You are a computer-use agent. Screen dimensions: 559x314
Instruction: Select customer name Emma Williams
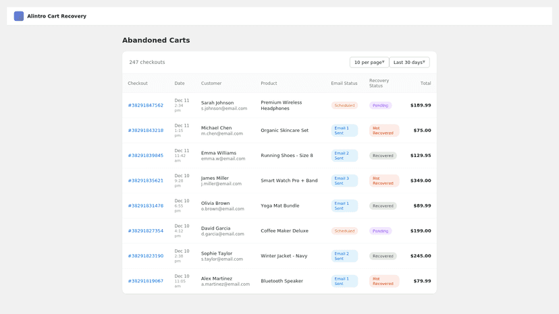pyautogui.click(x=219, y=153)
